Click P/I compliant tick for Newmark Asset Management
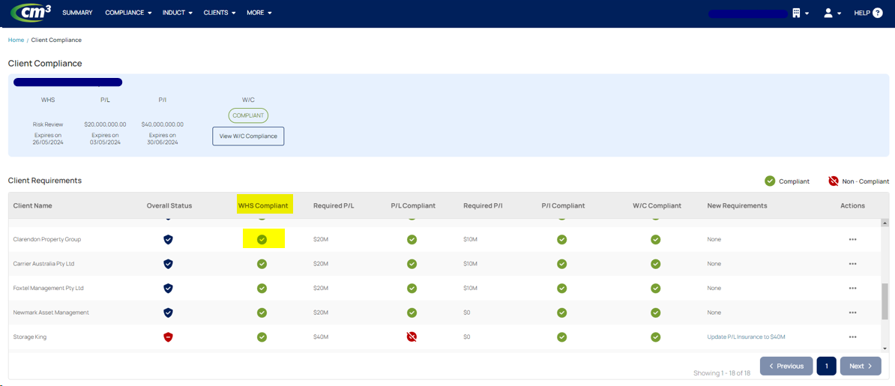Viewport: 895px width, 386px height. 562,313
